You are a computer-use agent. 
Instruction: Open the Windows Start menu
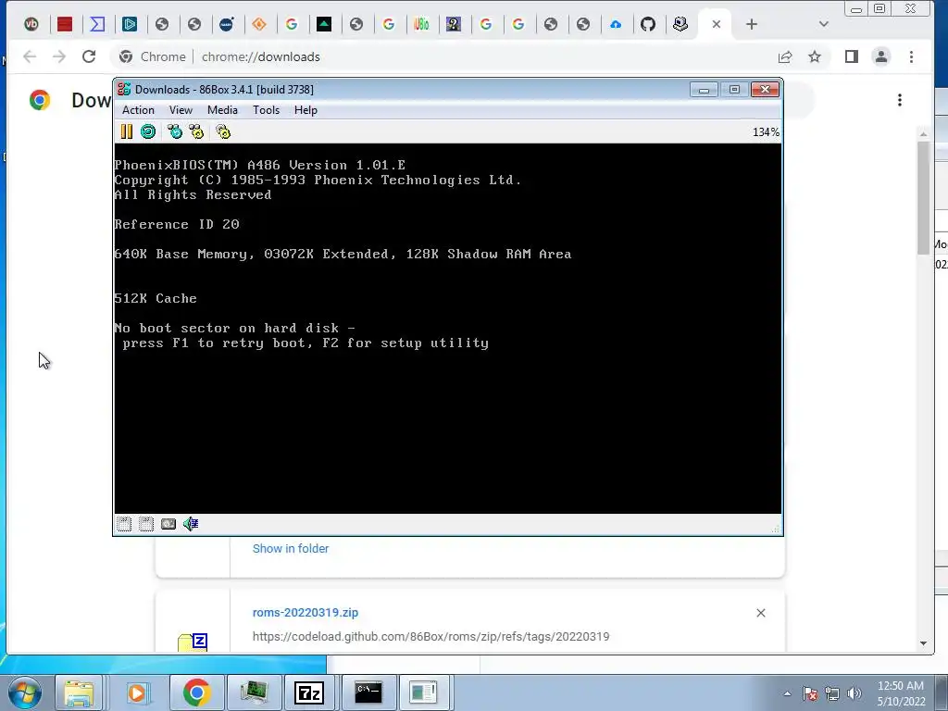pos(25,692)
